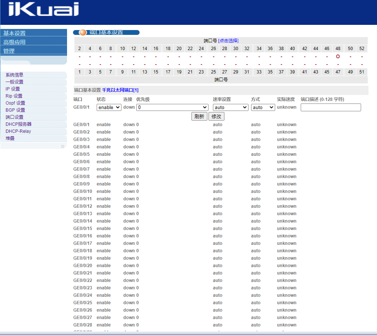
Task: Open Rip 设置 page
Action: pyautogui.click(x=14, y=96)
